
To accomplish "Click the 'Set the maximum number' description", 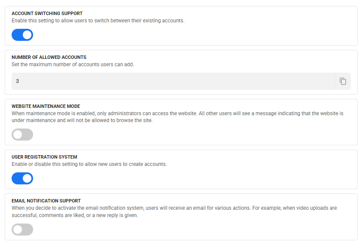I will (x=73, y=64).
